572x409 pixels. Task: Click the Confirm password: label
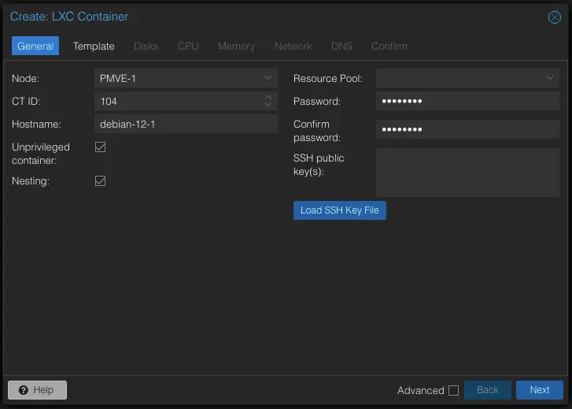(x=316, y=131)
